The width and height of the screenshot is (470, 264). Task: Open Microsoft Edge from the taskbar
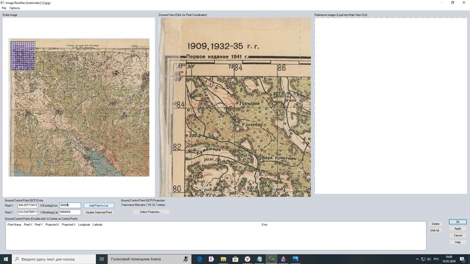[x=199, y=259]
